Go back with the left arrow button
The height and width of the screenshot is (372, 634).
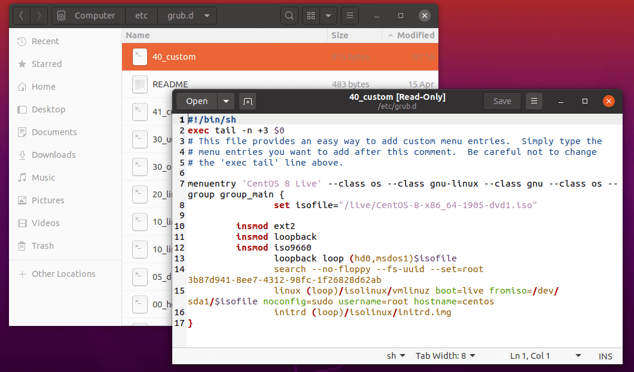point(22,16)
